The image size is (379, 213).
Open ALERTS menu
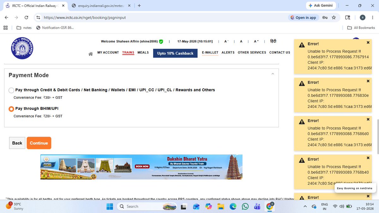(228, 52)
